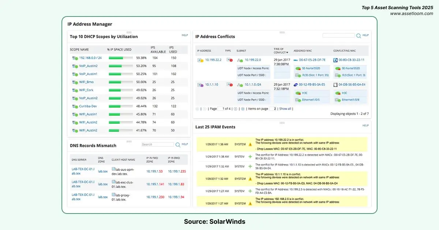The height and width of the screenshot is (230, 439).
Task: Click the port icon beside ifc35 (Slot: 1 Port: 35)
Action: [298, 75]
